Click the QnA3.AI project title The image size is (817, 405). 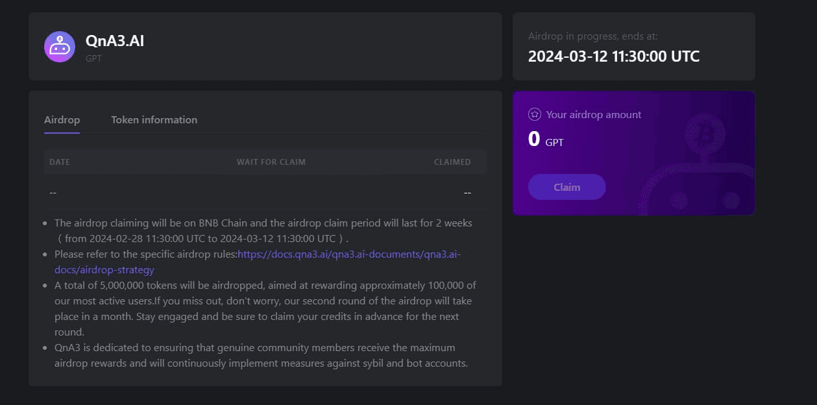pyautogui.click(x=115, y=41)
